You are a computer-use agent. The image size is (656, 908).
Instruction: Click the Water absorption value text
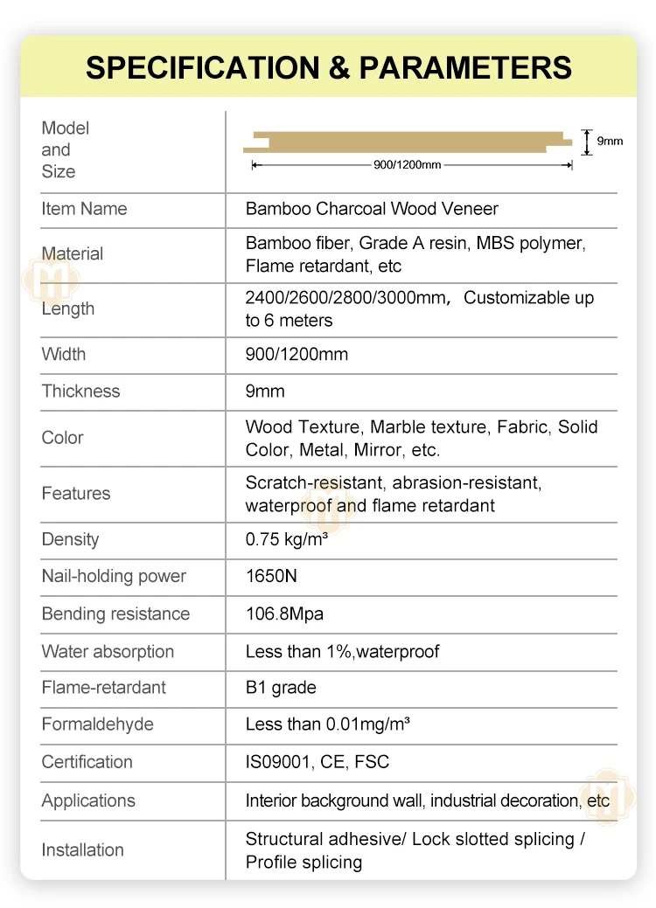pos(342,651)
